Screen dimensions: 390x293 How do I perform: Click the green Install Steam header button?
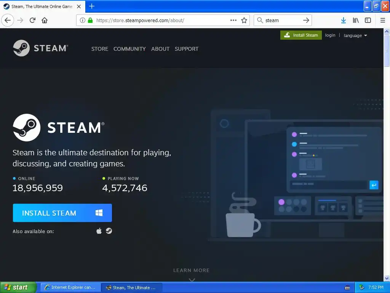[x=301, y=35]
